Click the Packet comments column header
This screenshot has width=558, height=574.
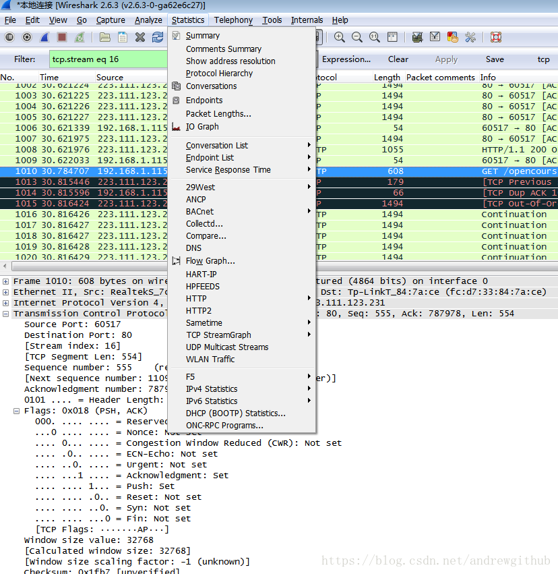pyautogui.click(x=441, y=78)
